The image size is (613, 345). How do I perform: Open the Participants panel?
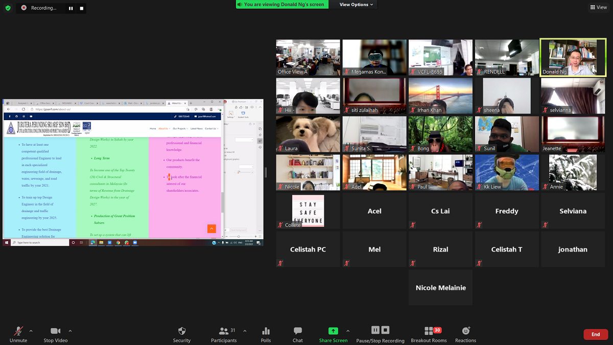click(x=224, y=334)
